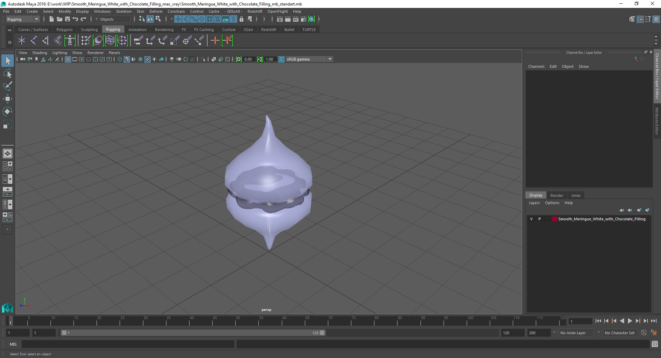Image resolution: width=661 pixels, height=358 pixels.
Task: Toggle Auto Keyframe button
Action: [x=643, y=333]
